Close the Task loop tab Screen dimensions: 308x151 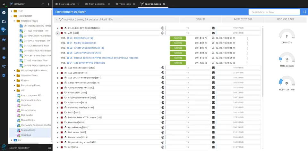click(134, 4)
